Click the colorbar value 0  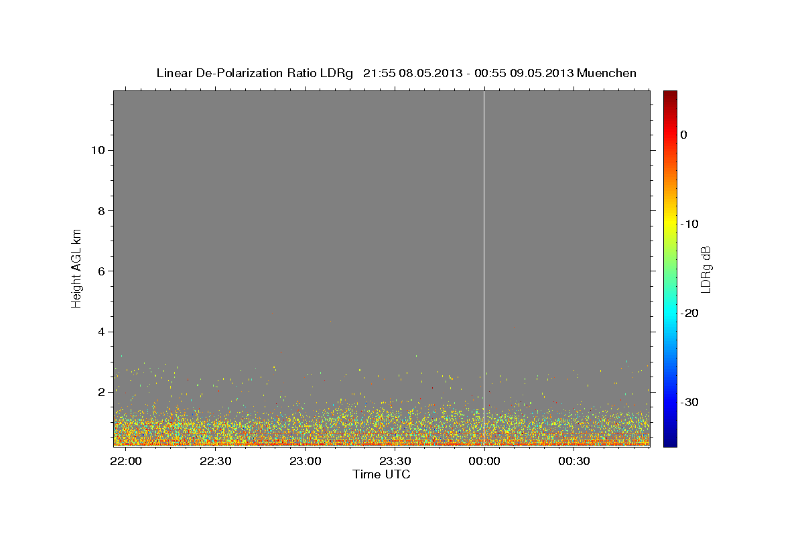point(684,135)
